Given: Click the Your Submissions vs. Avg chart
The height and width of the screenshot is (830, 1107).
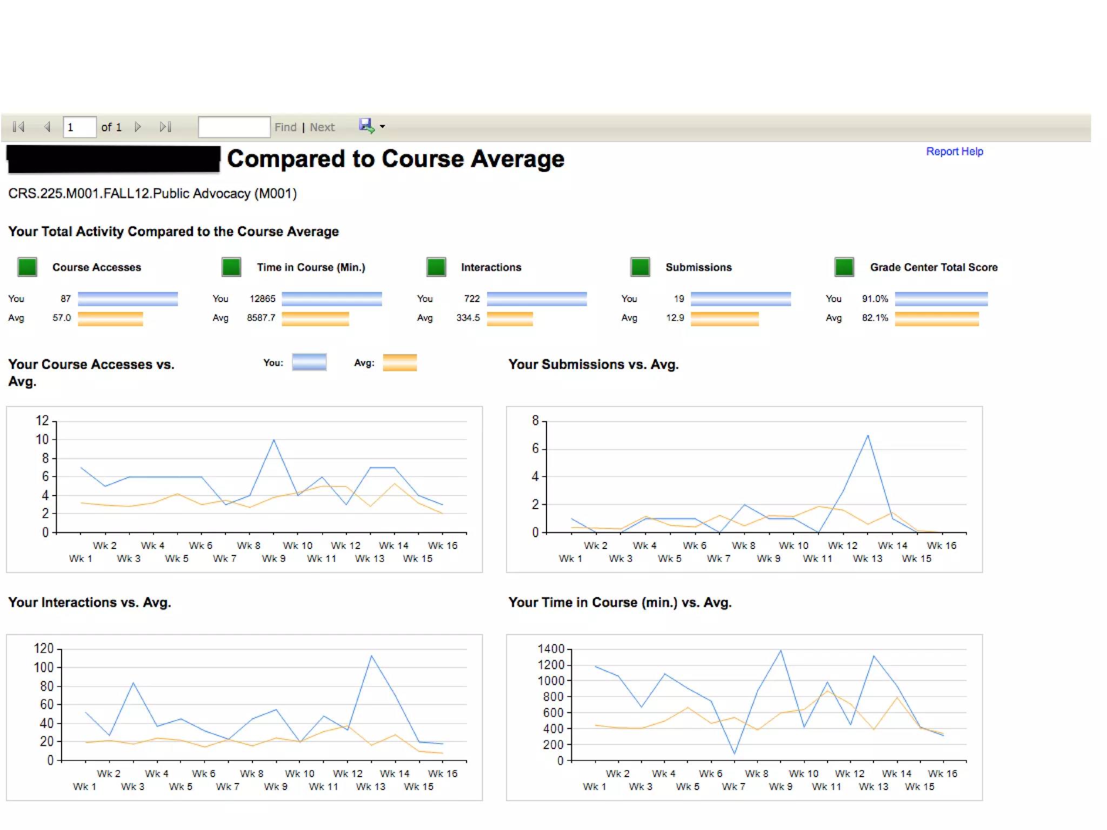Looking at the screenshot, I should (744, 489).
